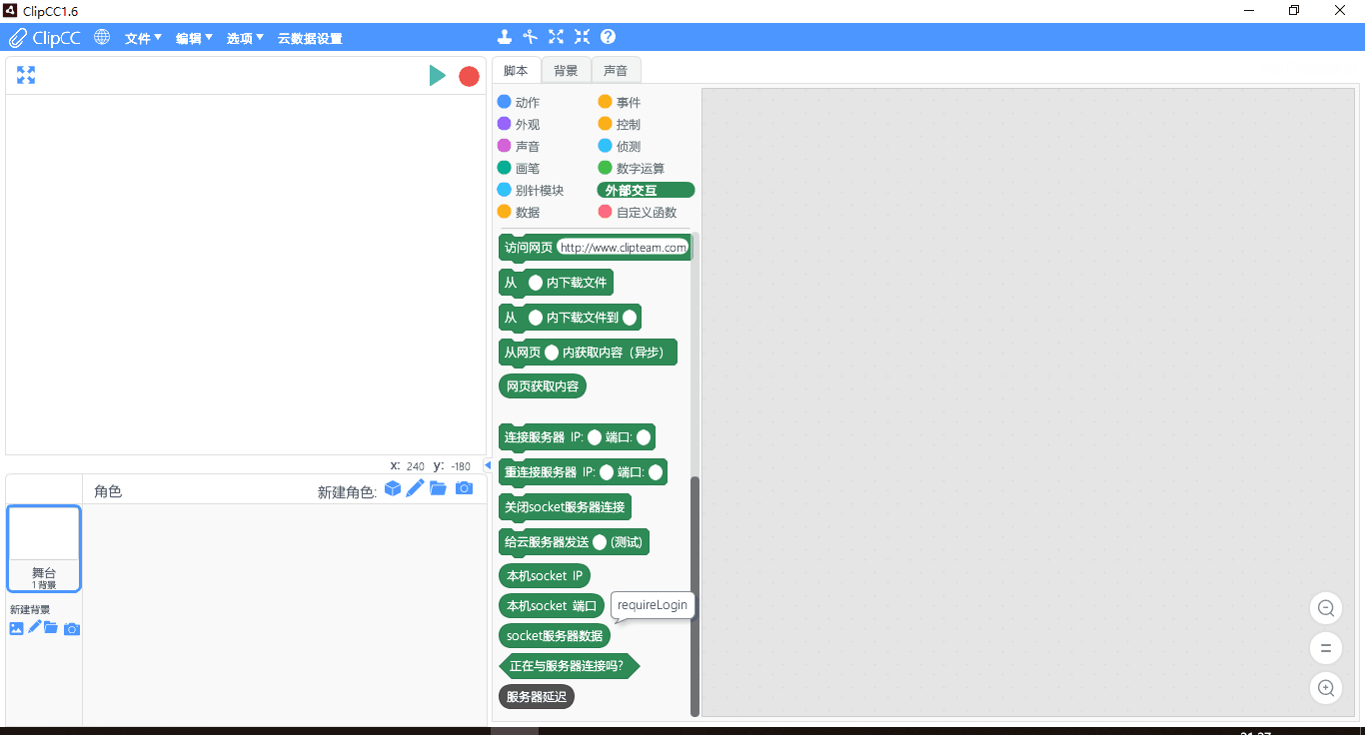1365x735 pixels.
Task: Choose new sprite from library
Action: coord(393,488)
